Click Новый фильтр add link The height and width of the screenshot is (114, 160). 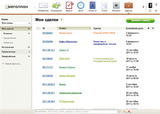tap(12, 64)
